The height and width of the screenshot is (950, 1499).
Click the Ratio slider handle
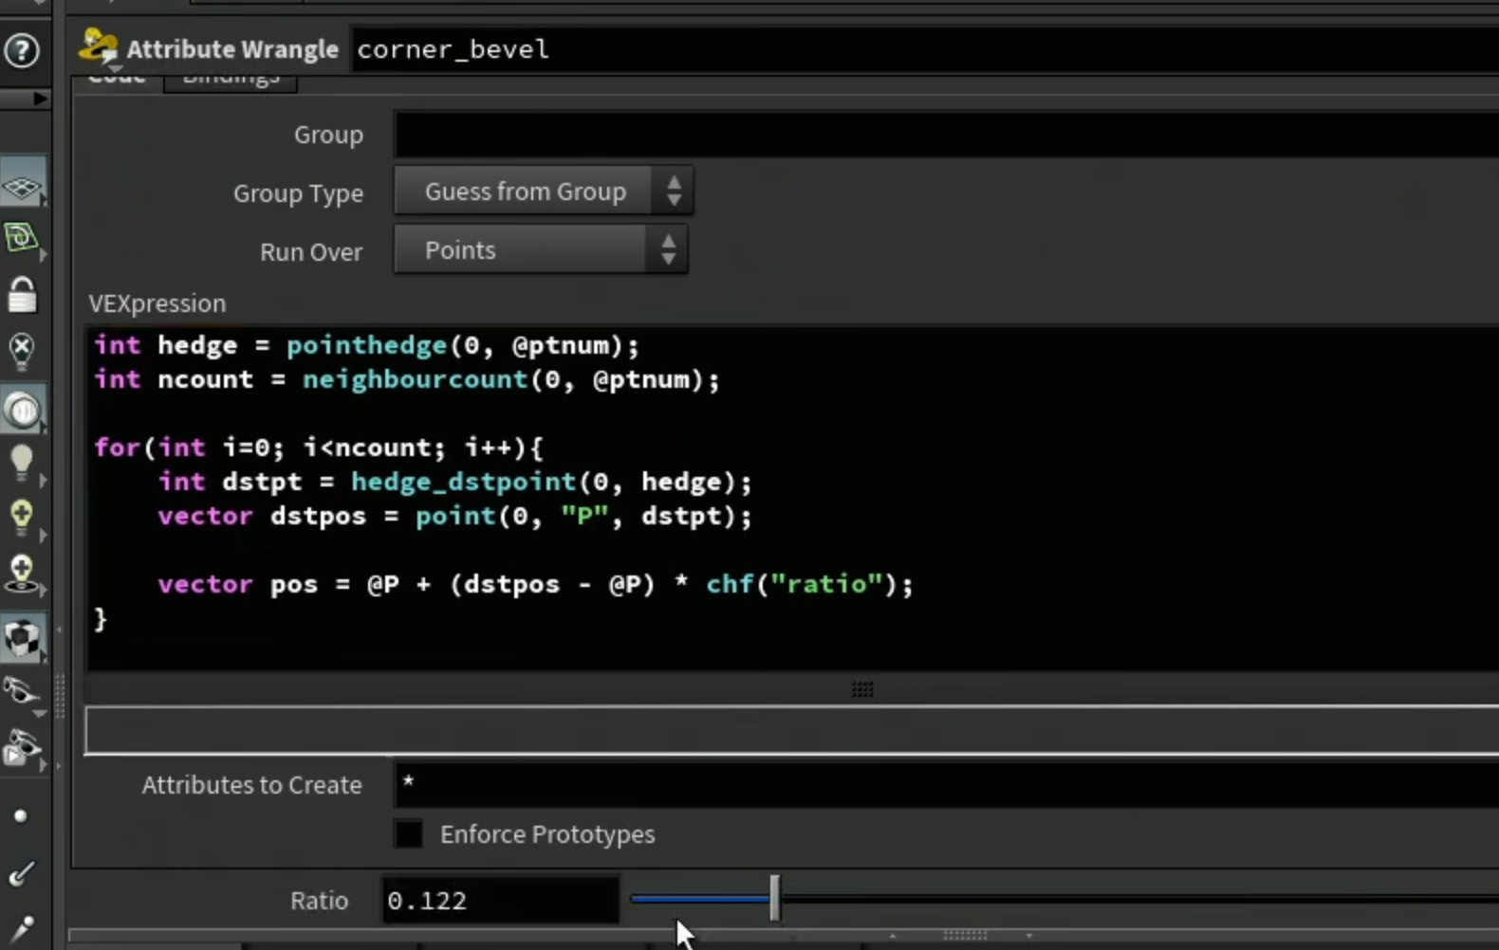[x=774, y=898]
